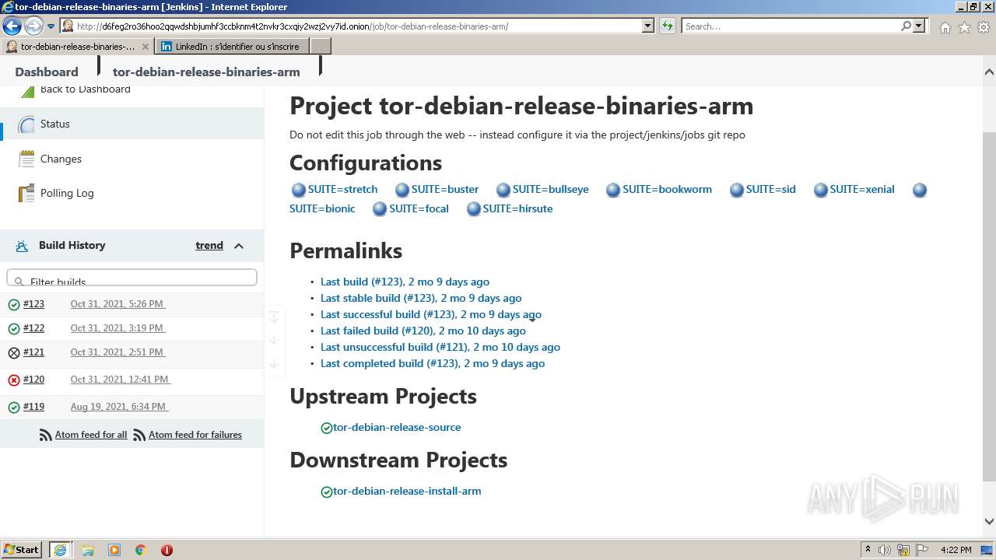Viewport: 996px width, 560px height.
Task: Refresh the page with the green arrows icon
Action: (x=667, y=26)
